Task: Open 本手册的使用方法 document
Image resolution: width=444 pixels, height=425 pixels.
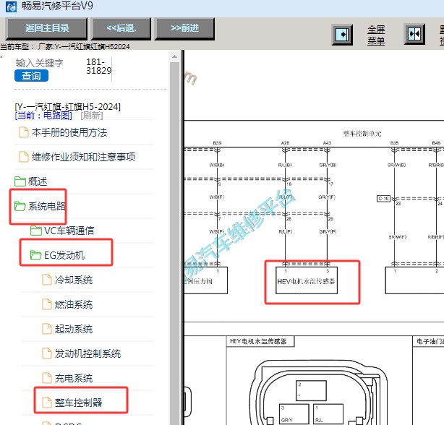Action: pos(69,132)
